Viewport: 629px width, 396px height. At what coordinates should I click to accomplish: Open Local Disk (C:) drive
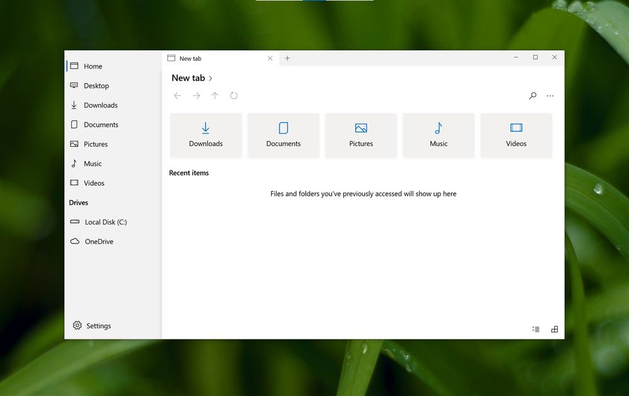point(105,222)
